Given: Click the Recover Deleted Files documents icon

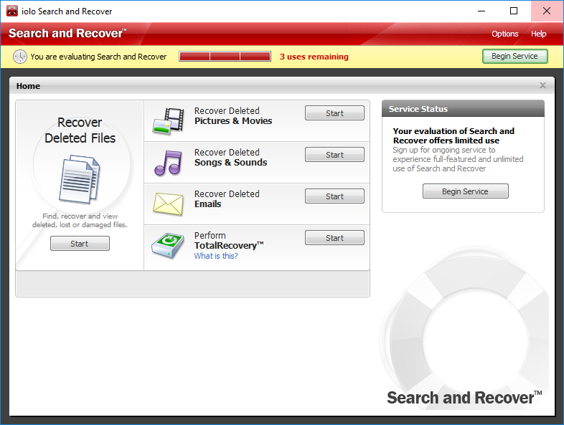Looking at the screenshot, I should (x=80, y=179).
